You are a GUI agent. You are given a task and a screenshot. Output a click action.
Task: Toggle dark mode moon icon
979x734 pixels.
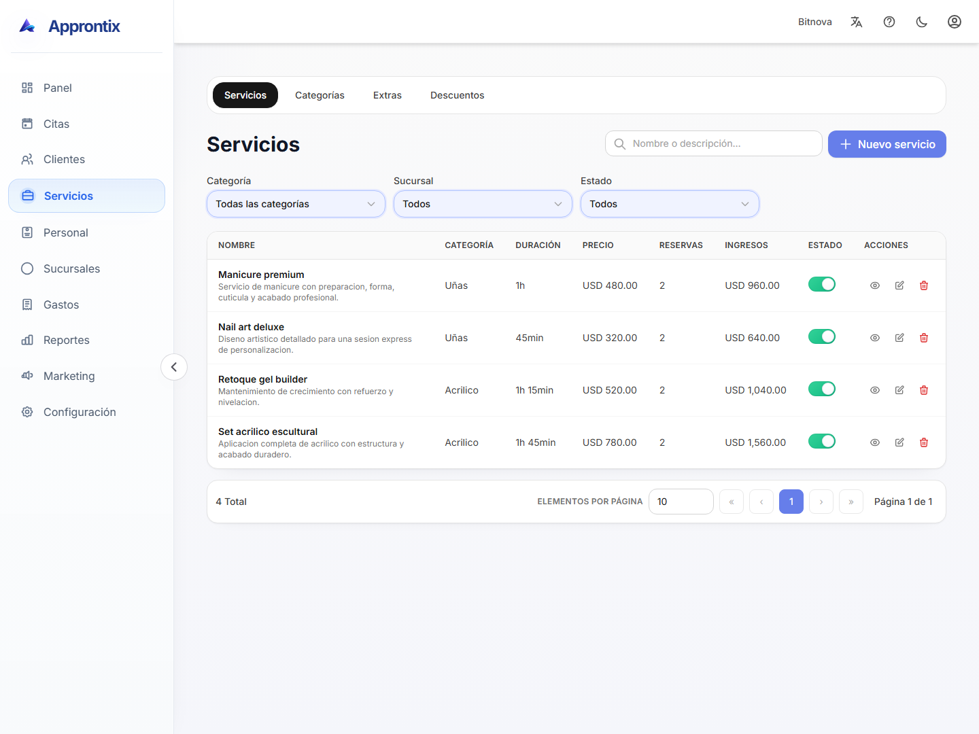coord(922,22)
